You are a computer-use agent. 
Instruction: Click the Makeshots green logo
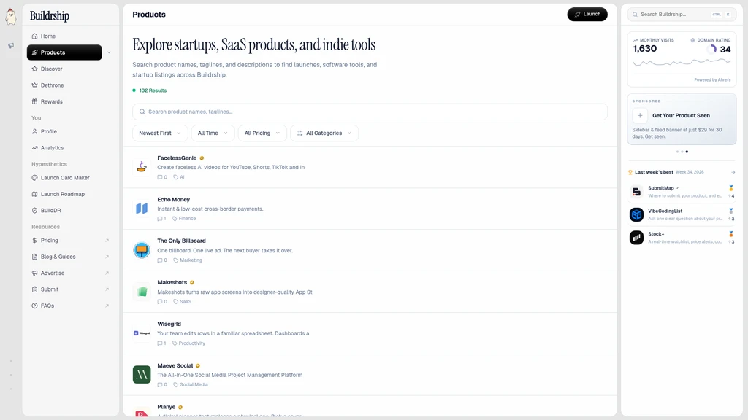coord(142,292)
